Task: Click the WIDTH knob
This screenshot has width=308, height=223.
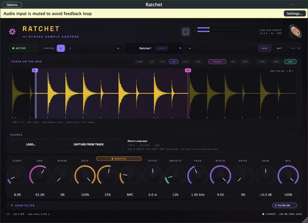Action: [x=220, y=175]
